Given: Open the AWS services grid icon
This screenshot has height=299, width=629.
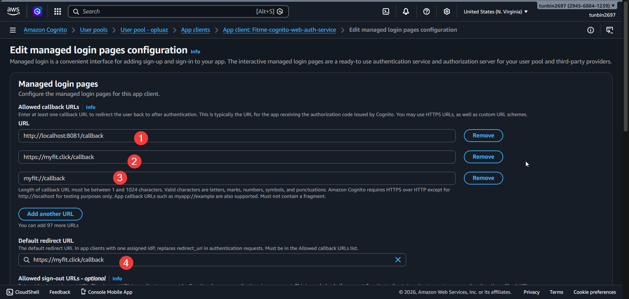Looking at the screenshot, I should tap(57, 11).
